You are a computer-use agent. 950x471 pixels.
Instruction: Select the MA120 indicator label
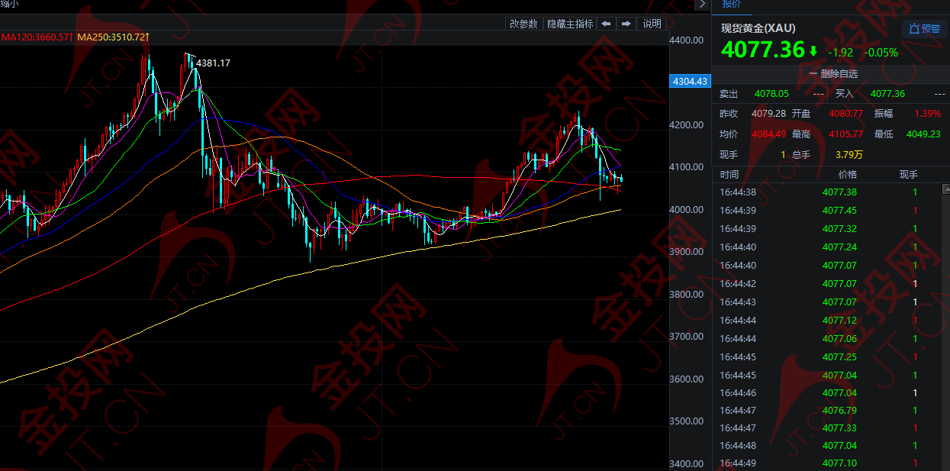tap(37, 37)
